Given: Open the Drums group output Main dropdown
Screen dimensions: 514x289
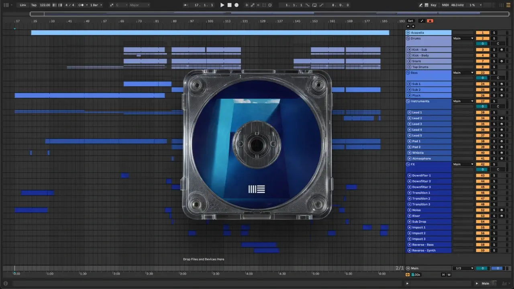Looking at the screenshot, I should point(463,39).
